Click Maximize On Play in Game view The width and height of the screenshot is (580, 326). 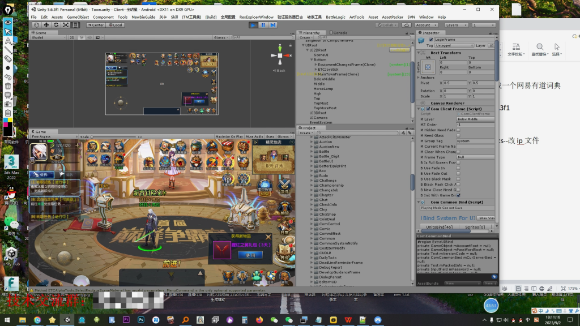click(229, 136)
